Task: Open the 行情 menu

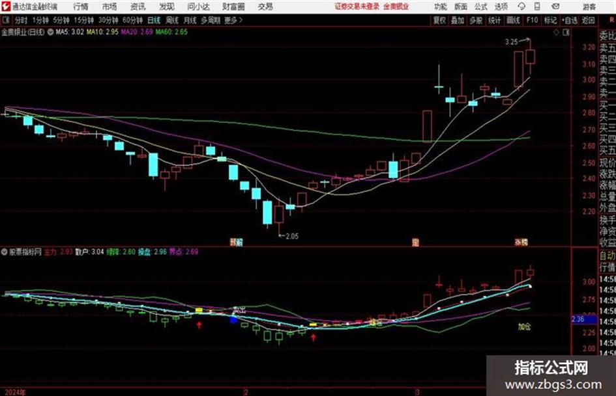Action: [81, 7]
